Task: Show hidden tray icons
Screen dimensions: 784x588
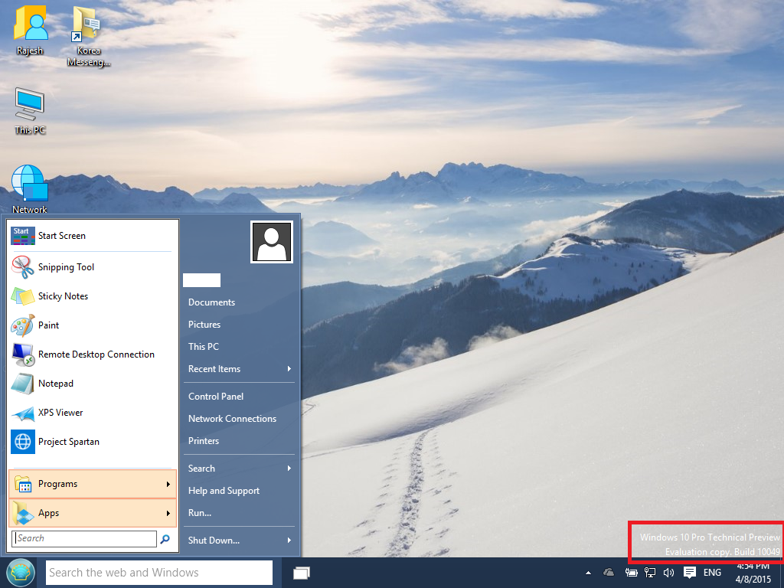Action: (589, 572)
